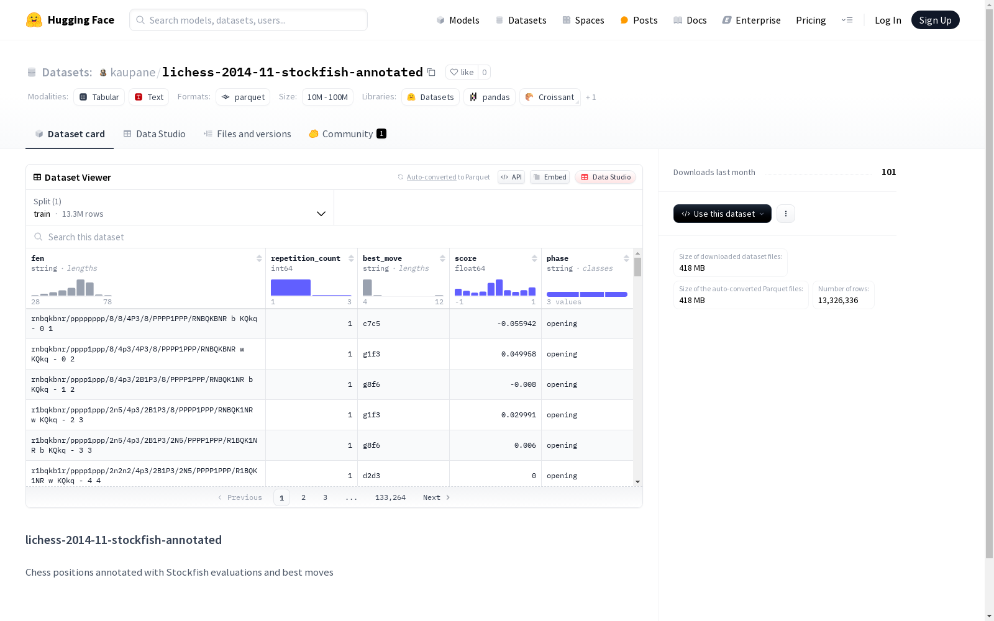Click the fen lengths histogram
The height and width of the screenshot is (621, 994).
(x=71, y=288)
